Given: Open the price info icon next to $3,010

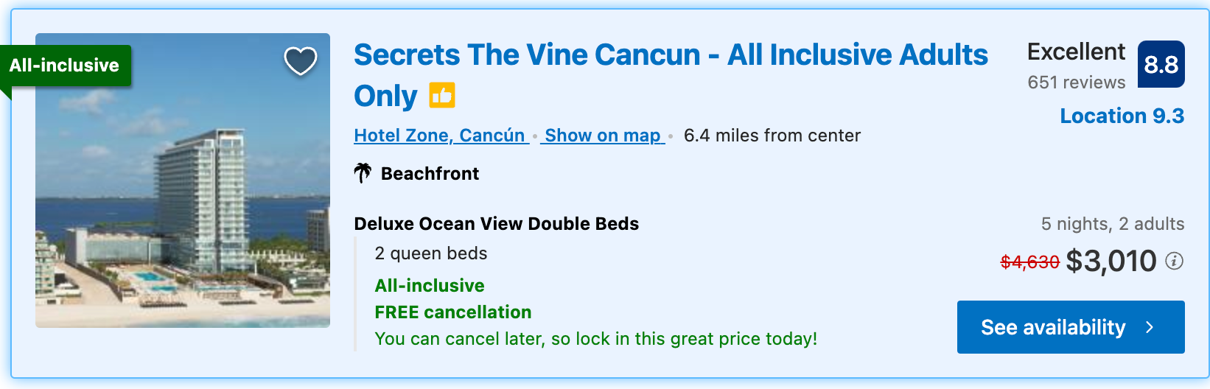Looking at the screenshot, I should (x=1175, y=261).
